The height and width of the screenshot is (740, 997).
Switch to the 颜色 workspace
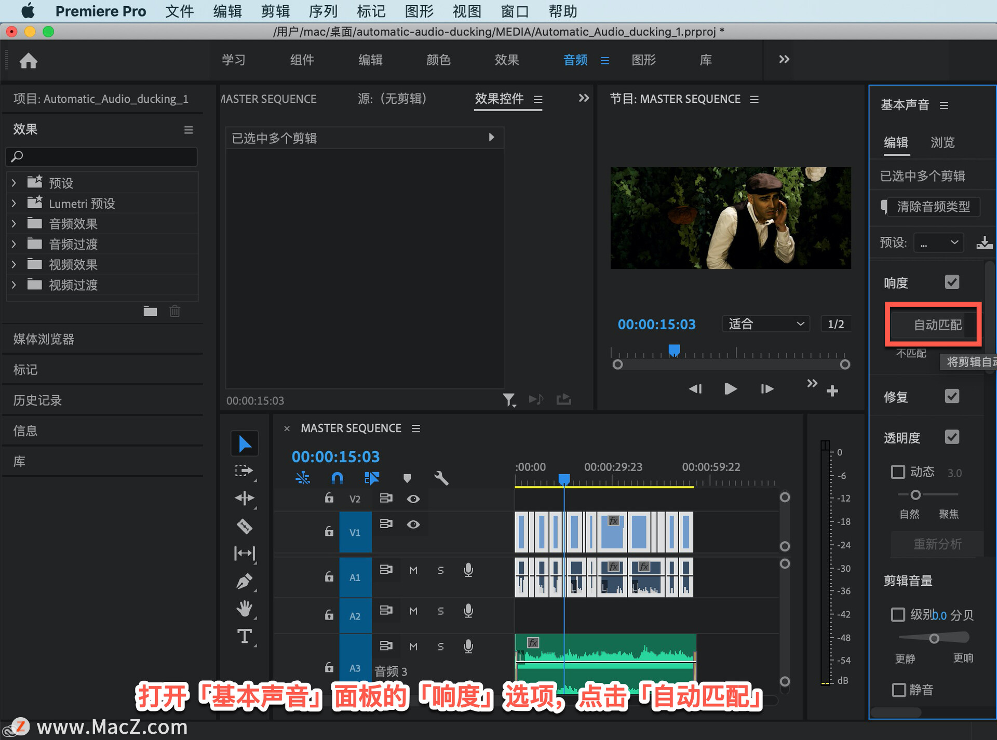(438, 60)
